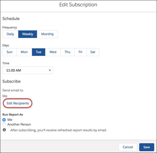The width and height of the screenshot is (157, 153).
Task: Switch frequency to Monthly
Action: pos(47,34)
